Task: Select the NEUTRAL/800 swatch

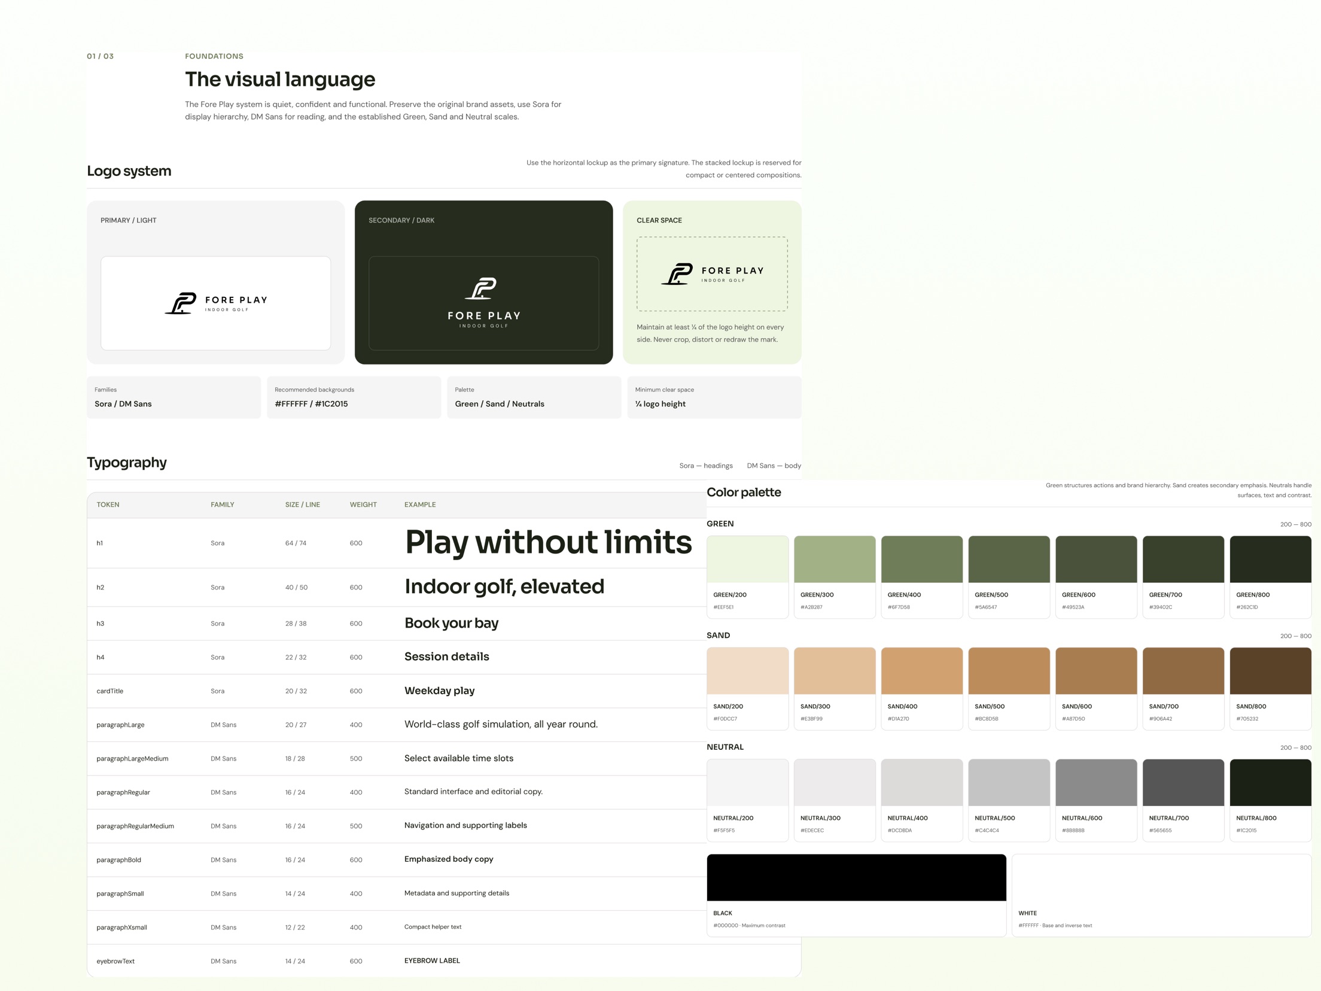Action: pyautogui.click(x=1271, y=800)
